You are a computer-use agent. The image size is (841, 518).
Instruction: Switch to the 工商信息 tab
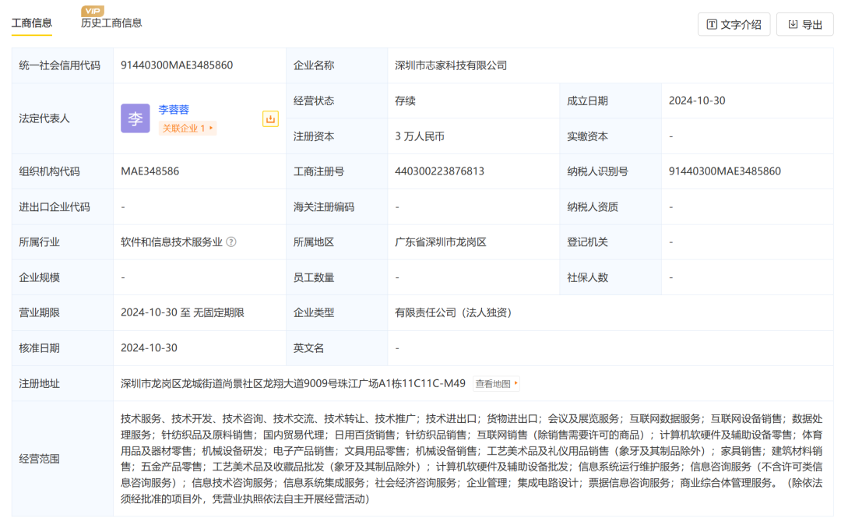[32, 23]
